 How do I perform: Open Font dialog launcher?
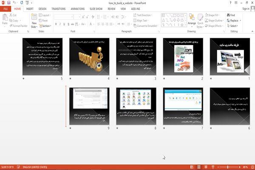94,31
